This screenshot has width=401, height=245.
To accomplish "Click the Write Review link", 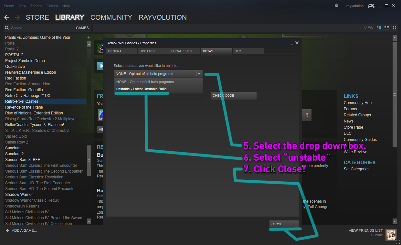I will point(355,152).
